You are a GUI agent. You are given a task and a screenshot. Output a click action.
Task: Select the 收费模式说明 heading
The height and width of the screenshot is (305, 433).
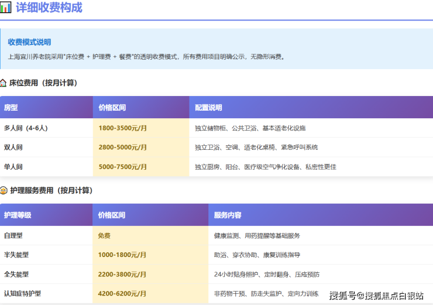29,42
